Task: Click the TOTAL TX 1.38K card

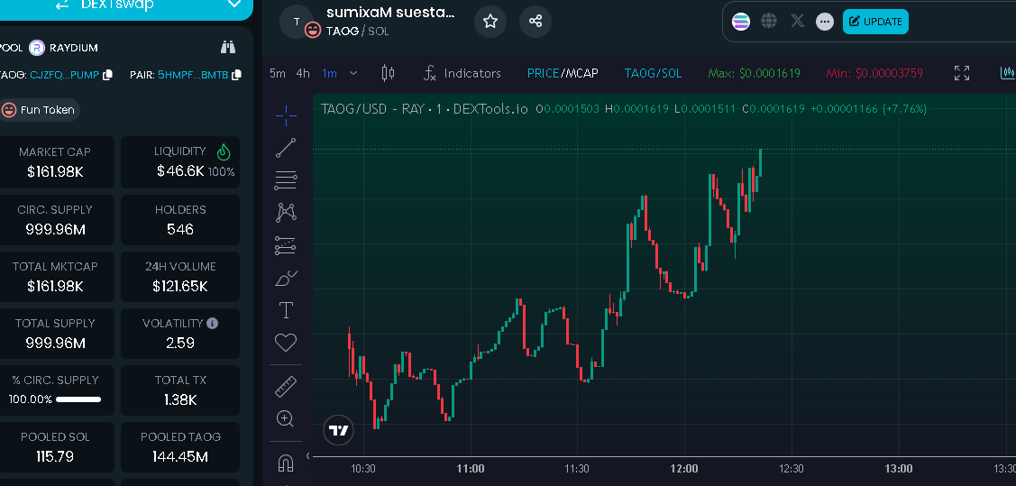Action: [x=180, y=390]
